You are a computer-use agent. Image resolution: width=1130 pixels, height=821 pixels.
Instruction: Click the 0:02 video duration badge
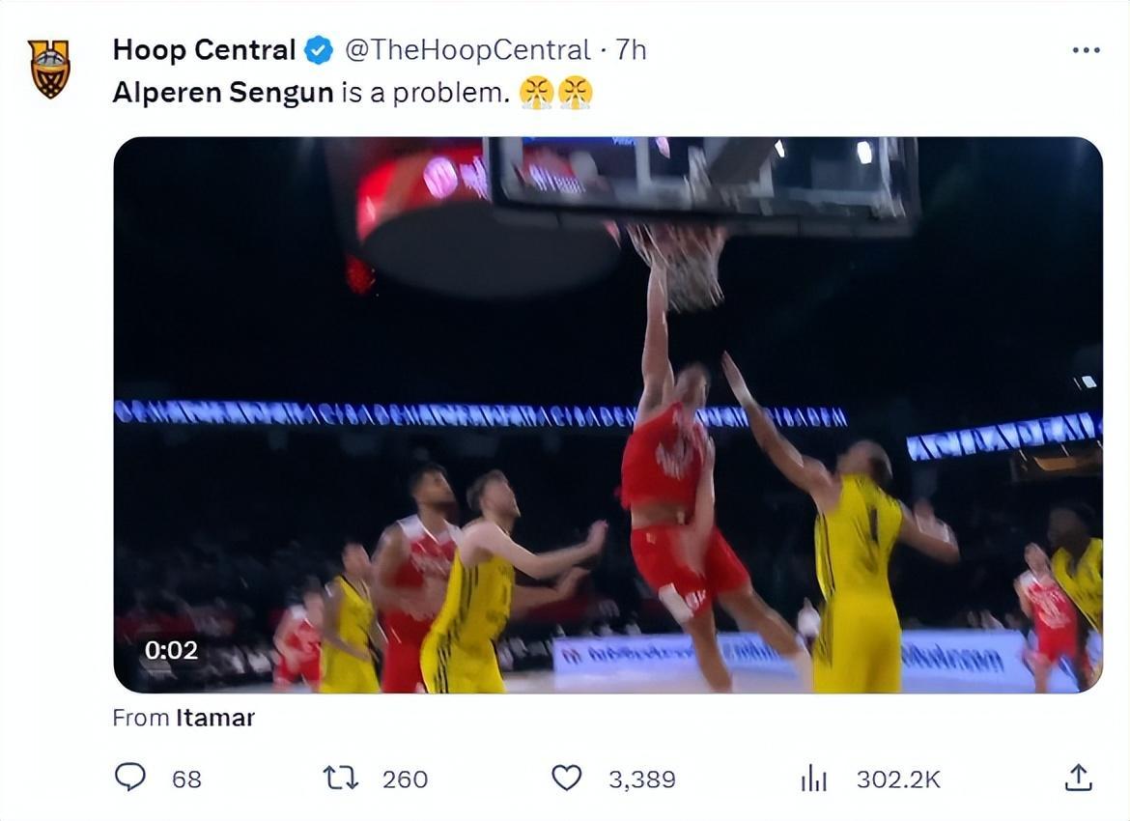tap(171, 650)
